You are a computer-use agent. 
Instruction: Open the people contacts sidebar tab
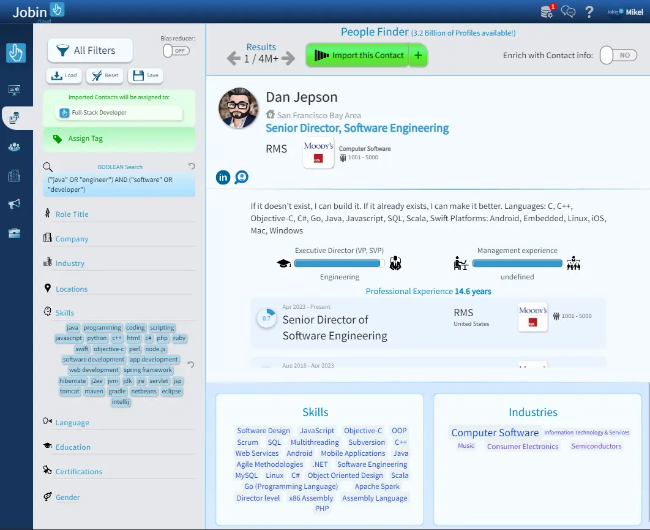(14, 146)
